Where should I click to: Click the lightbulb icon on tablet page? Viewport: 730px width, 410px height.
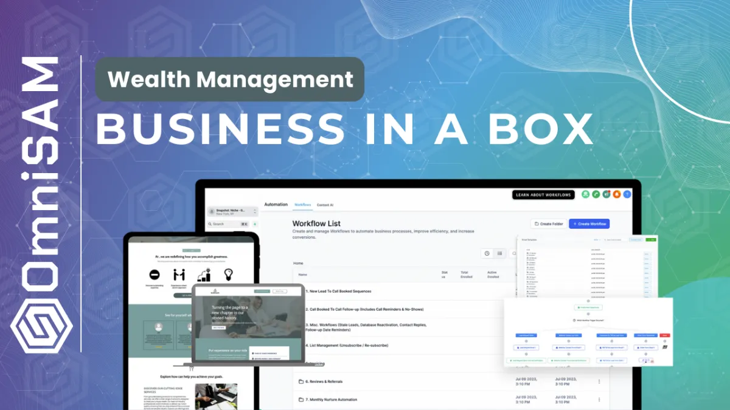(229, 275)
